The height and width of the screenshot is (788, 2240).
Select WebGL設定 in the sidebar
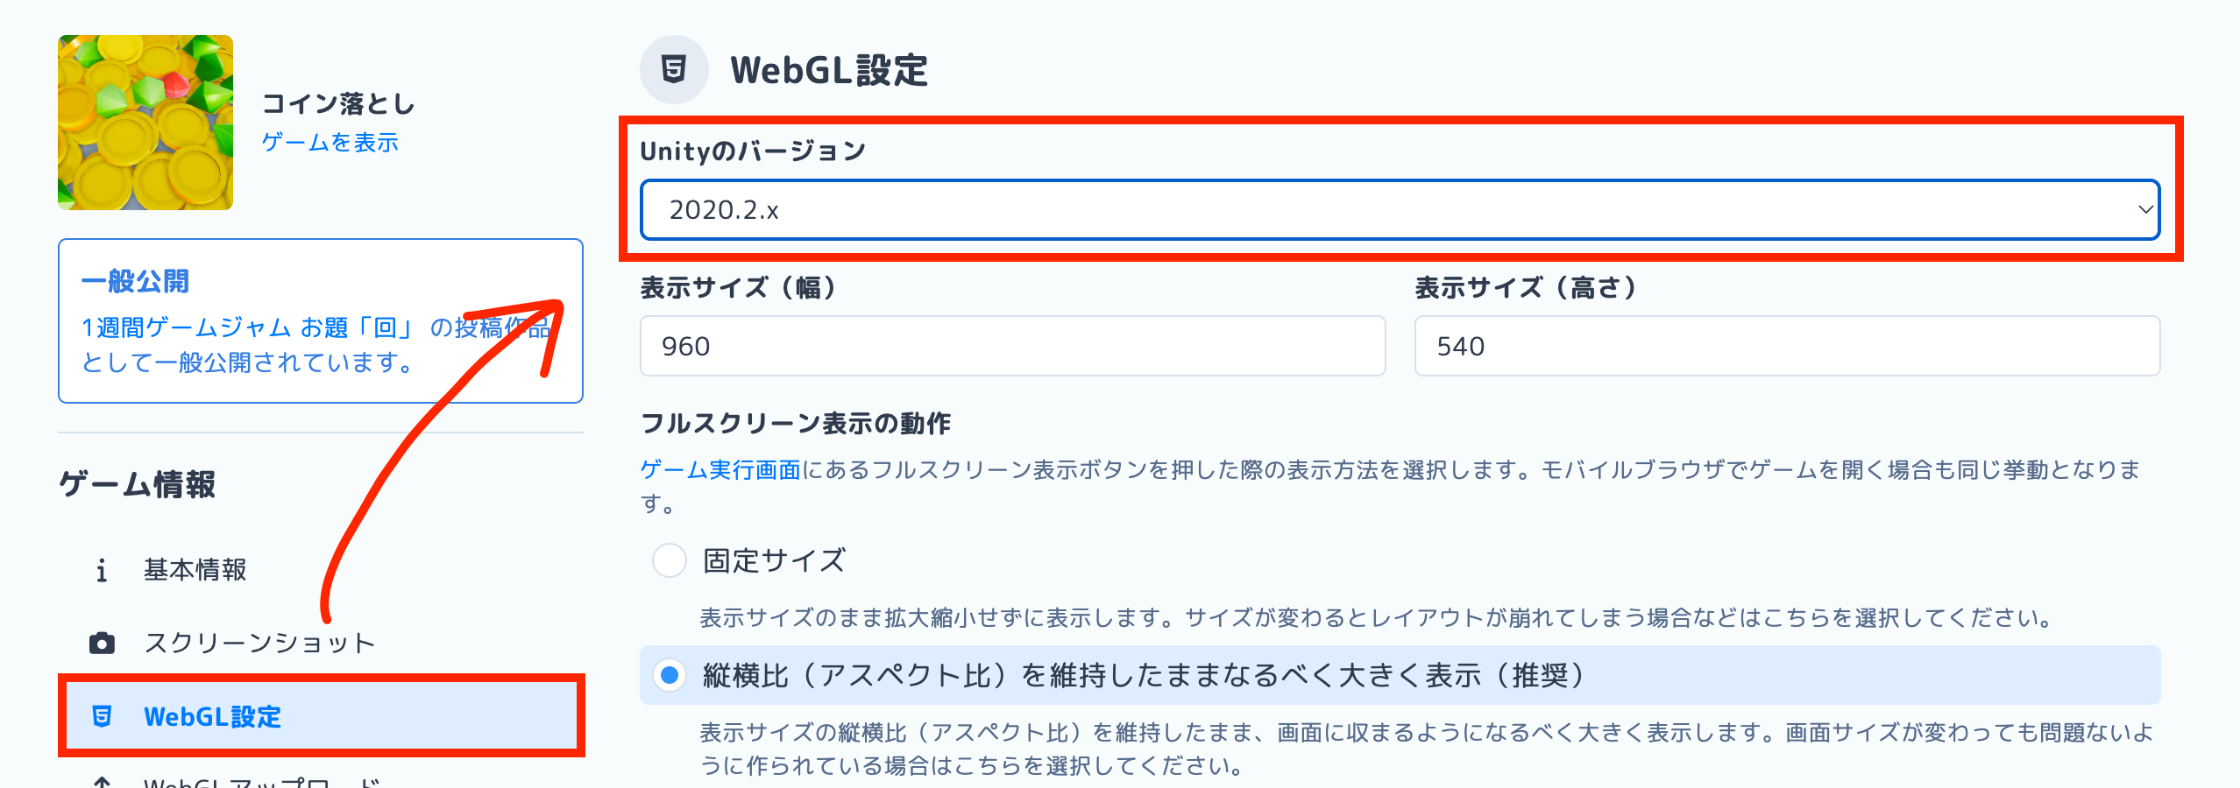[x=213, y=717]
